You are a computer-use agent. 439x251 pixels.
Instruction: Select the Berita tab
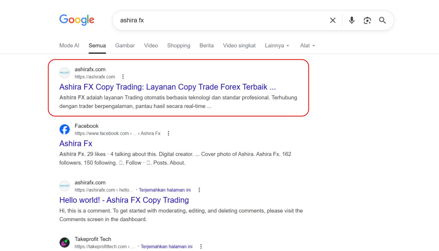pos(206,46)
